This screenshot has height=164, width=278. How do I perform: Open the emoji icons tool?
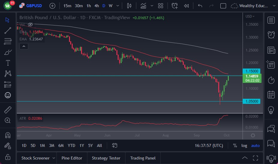[8, 95]
